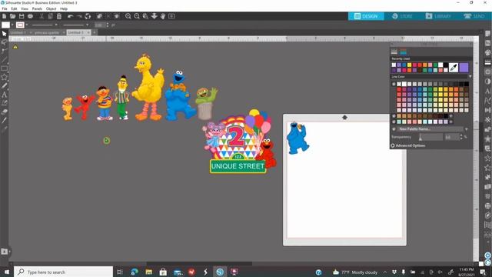492x277 pixels.
Task: Click the New document icon
Action: point(4,16)
